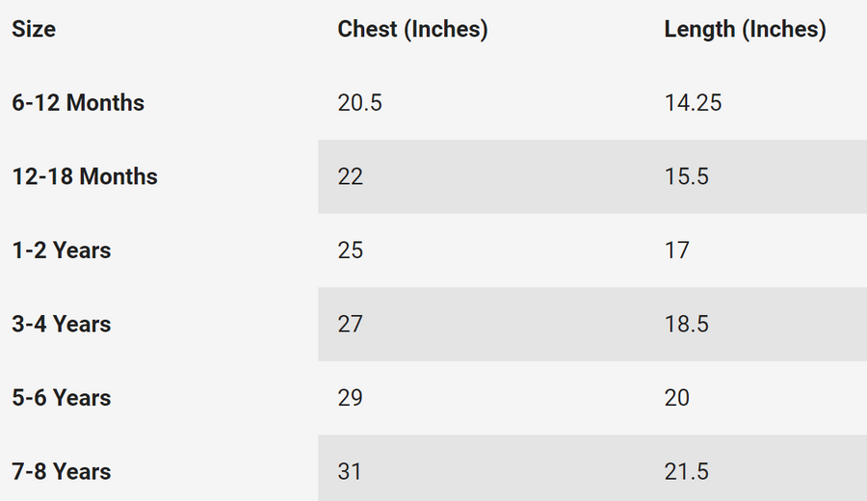Click chest value 29

pos(351,398)
